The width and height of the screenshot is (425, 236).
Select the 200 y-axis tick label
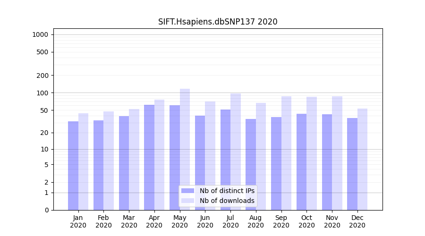pyautogui.click(x=43, y=76)
